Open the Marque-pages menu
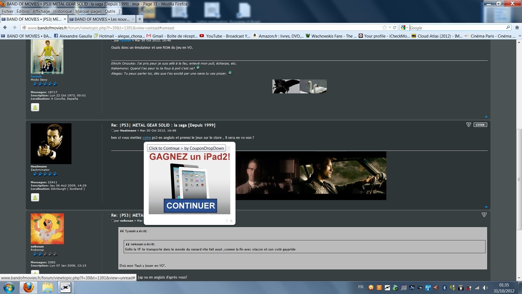 point(88,11)
